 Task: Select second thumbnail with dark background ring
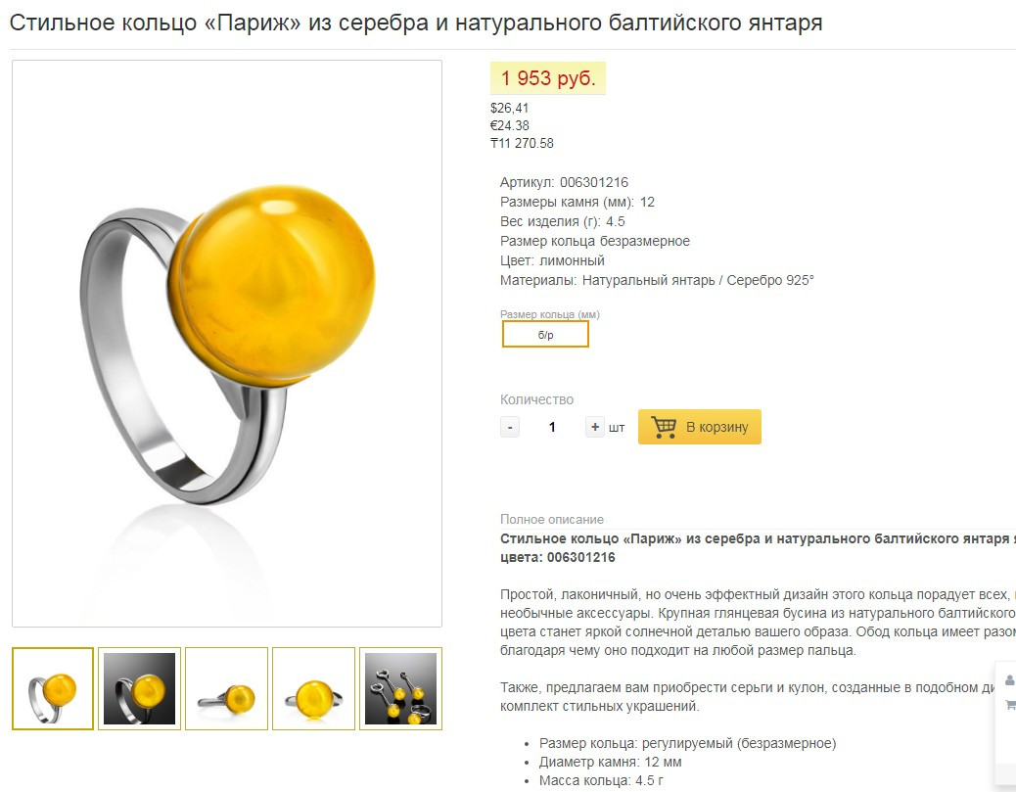pos(139,688)
